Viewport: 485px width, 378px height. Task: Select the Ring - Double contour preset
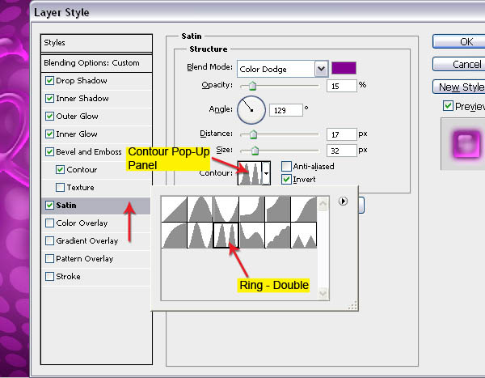coord(226,236)
